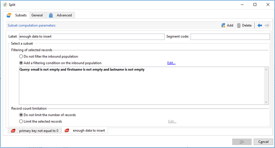Click the Add subset icon

click(x=223, y=25)
